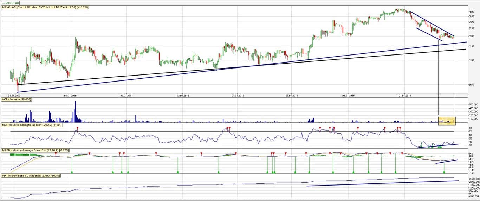Click the first red sell marker on RSI panel

point(77,128)
